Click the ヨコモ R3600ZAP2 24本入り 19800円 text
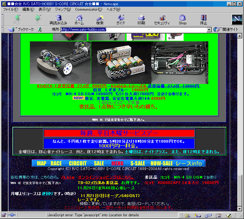 pyautogui.click(x=181, y=183)
